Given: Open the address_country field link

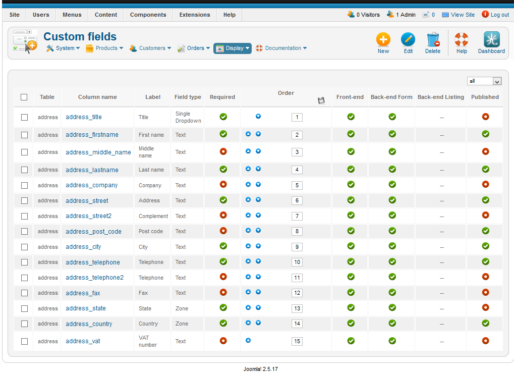Looking at the screenshot, I should (89, 324).
